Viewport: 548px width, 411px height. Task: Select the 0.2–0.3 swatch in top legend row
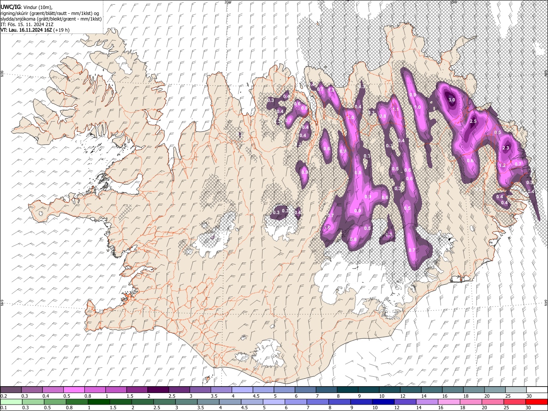(x=11, y=390)
